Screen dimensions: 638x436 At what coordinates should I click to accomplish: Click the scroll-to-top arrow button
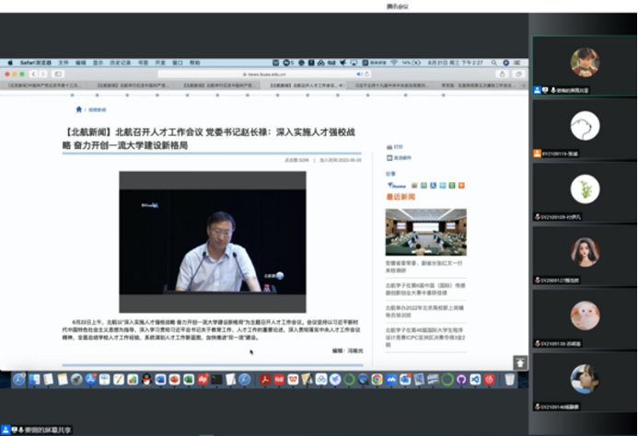[x=520, y=363]
